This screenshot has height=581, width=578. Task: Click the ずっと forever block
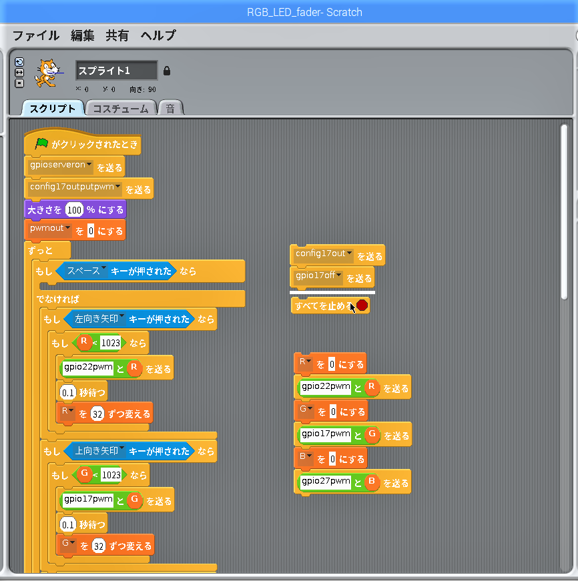(x=47, y=250)
